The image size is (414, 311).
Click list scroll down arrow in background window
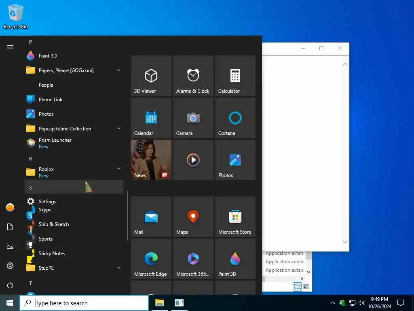[x=308, y=272]
